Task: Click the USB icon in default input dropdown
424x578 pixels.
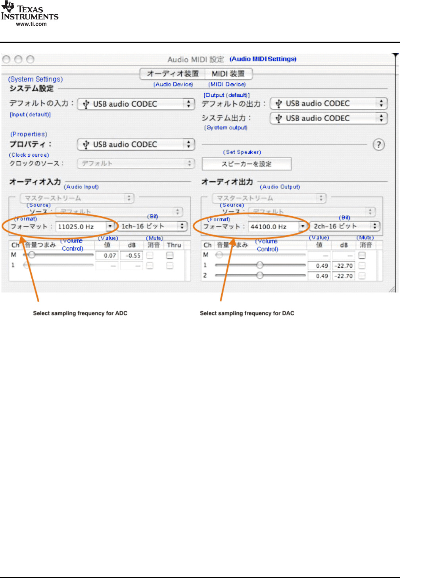Action: click(x=86, y=104)
